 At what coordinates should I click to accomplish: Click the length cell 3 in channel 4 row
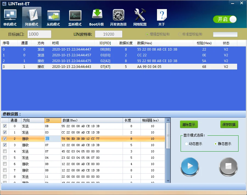[131, 151]
